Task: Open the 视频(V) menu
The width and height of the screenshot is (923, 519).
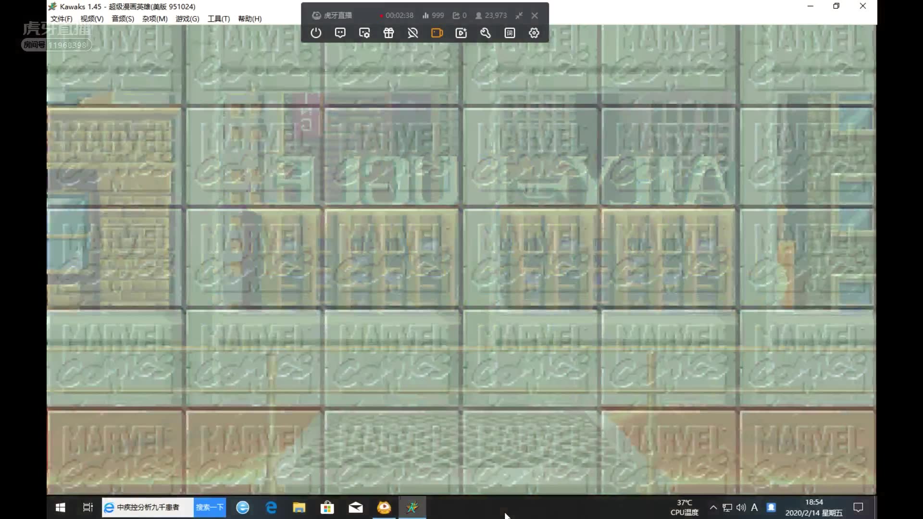Action: [92, 19]
